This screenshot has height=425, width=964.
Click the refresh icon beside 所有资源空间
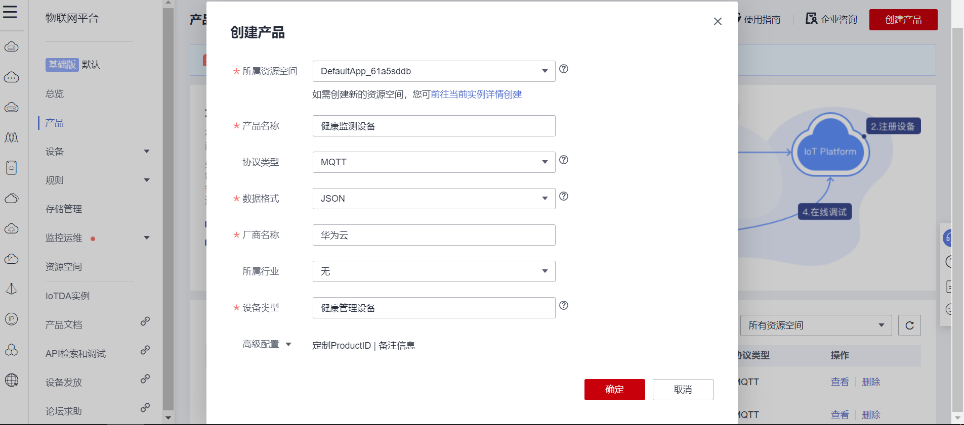(x=909, y=325)
